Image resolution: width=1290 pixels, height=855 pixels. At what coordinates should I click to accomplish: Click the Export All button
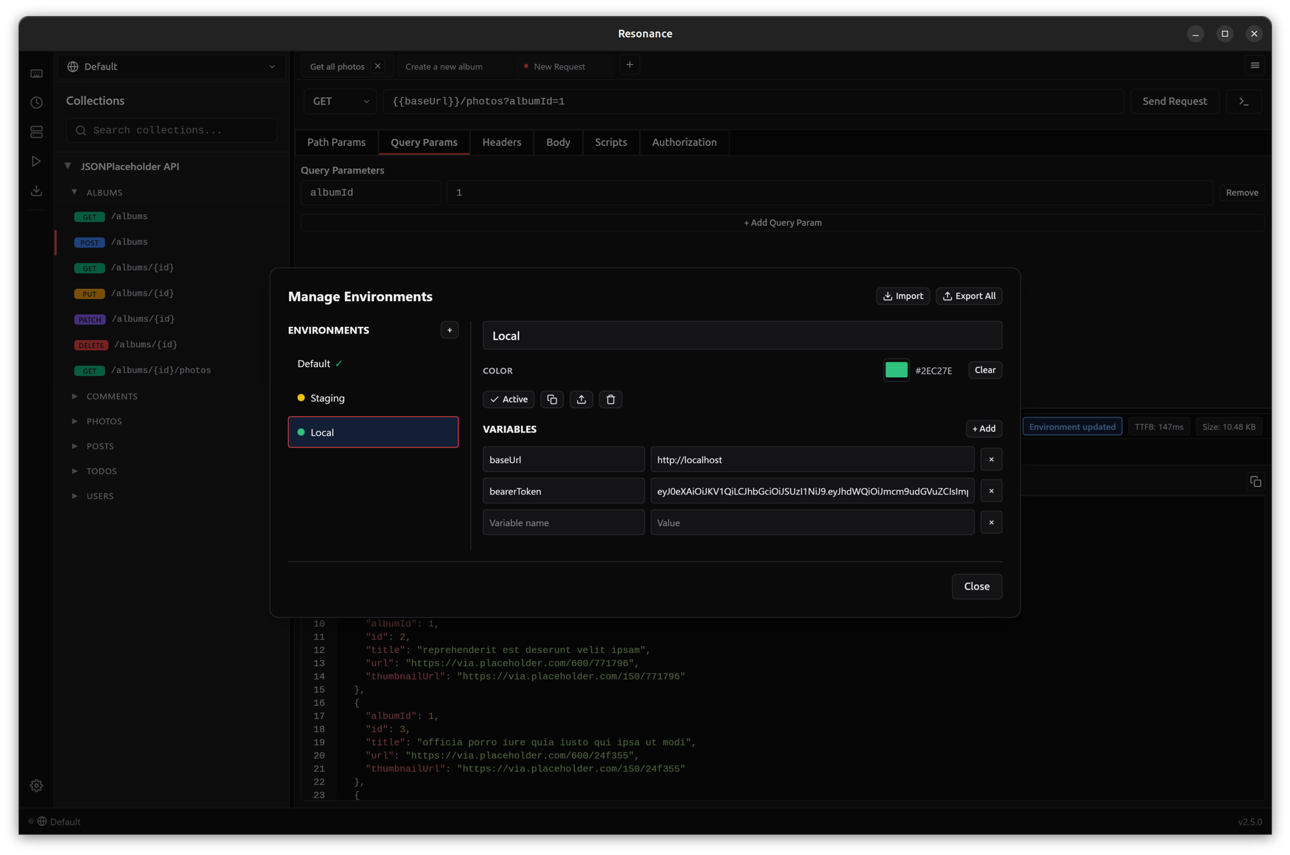[x=969, y=296]
